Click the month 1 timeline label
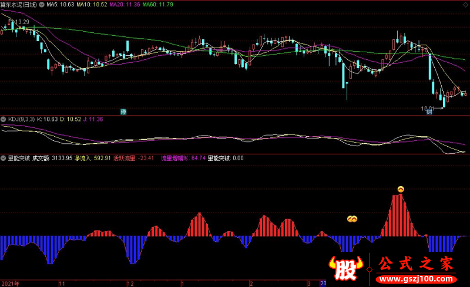Viewport: 470px width, 287px height. pos(182,283)
